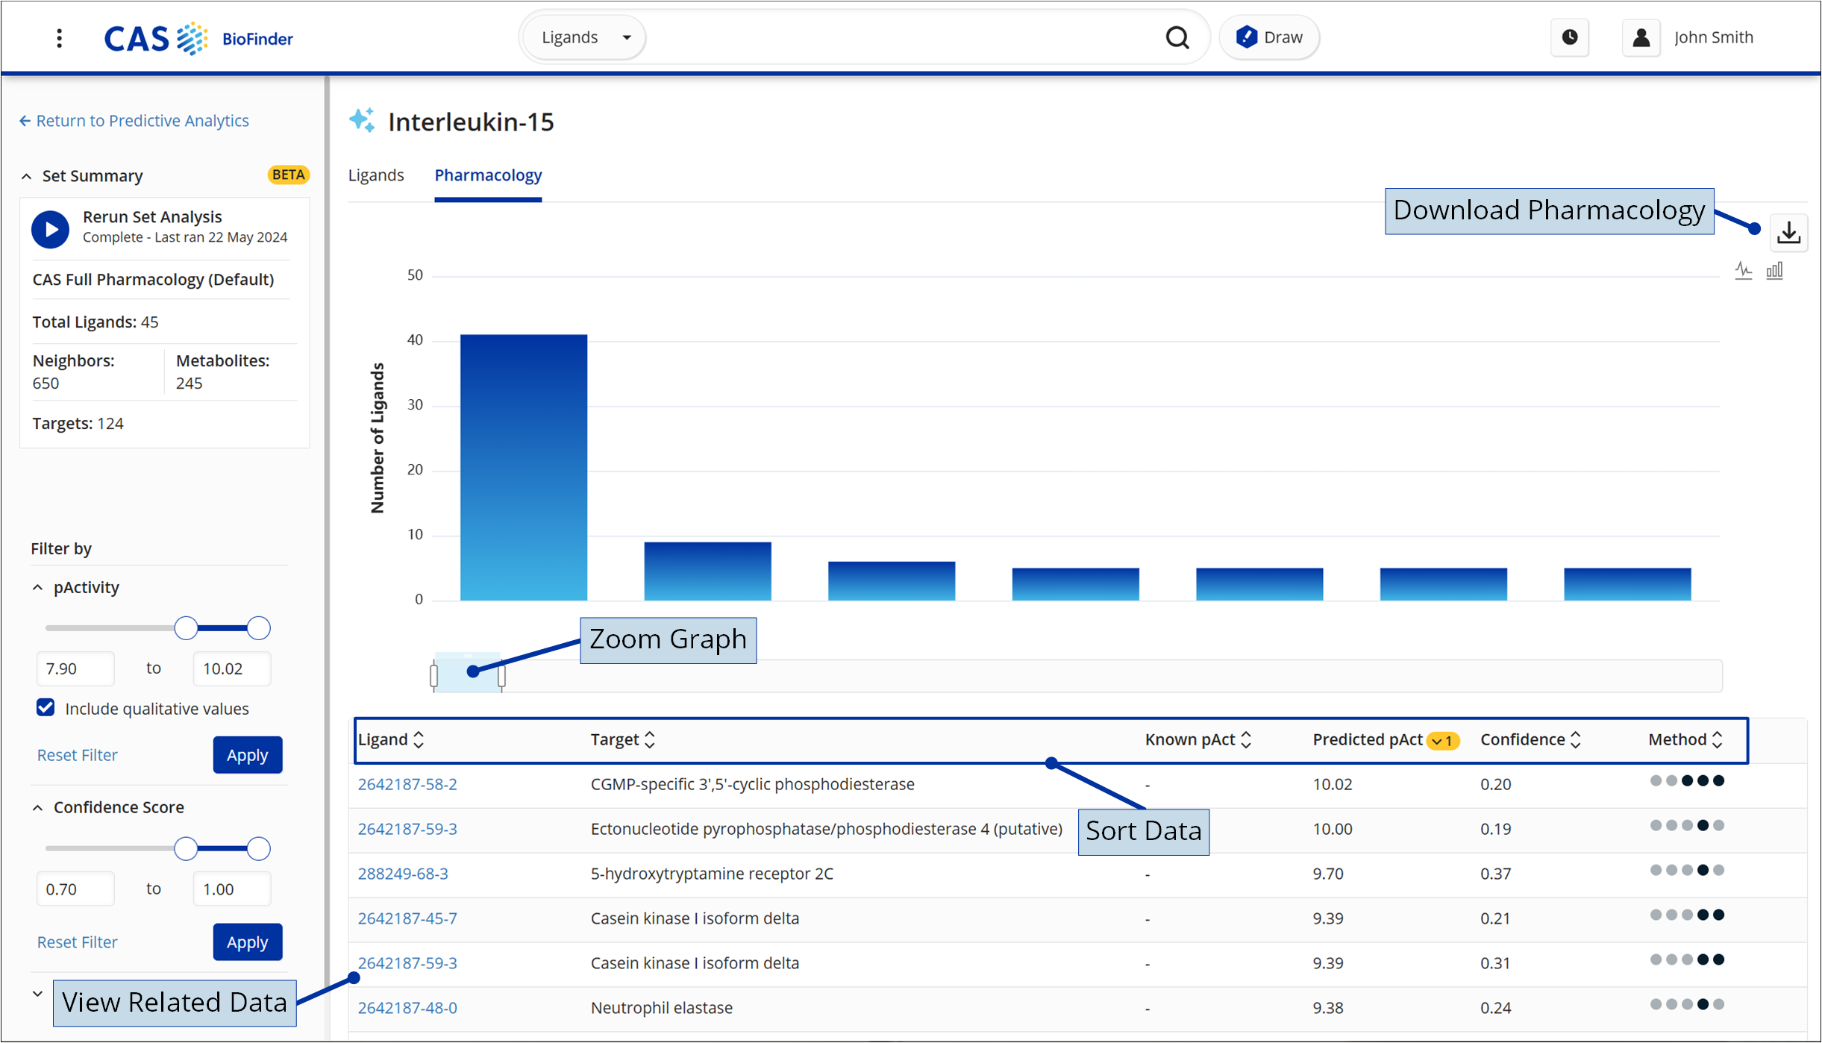The height and width of the screenshot is (1043, 1822).
Task: Switch to line chart view icon
Action: tap(1743, 270)
